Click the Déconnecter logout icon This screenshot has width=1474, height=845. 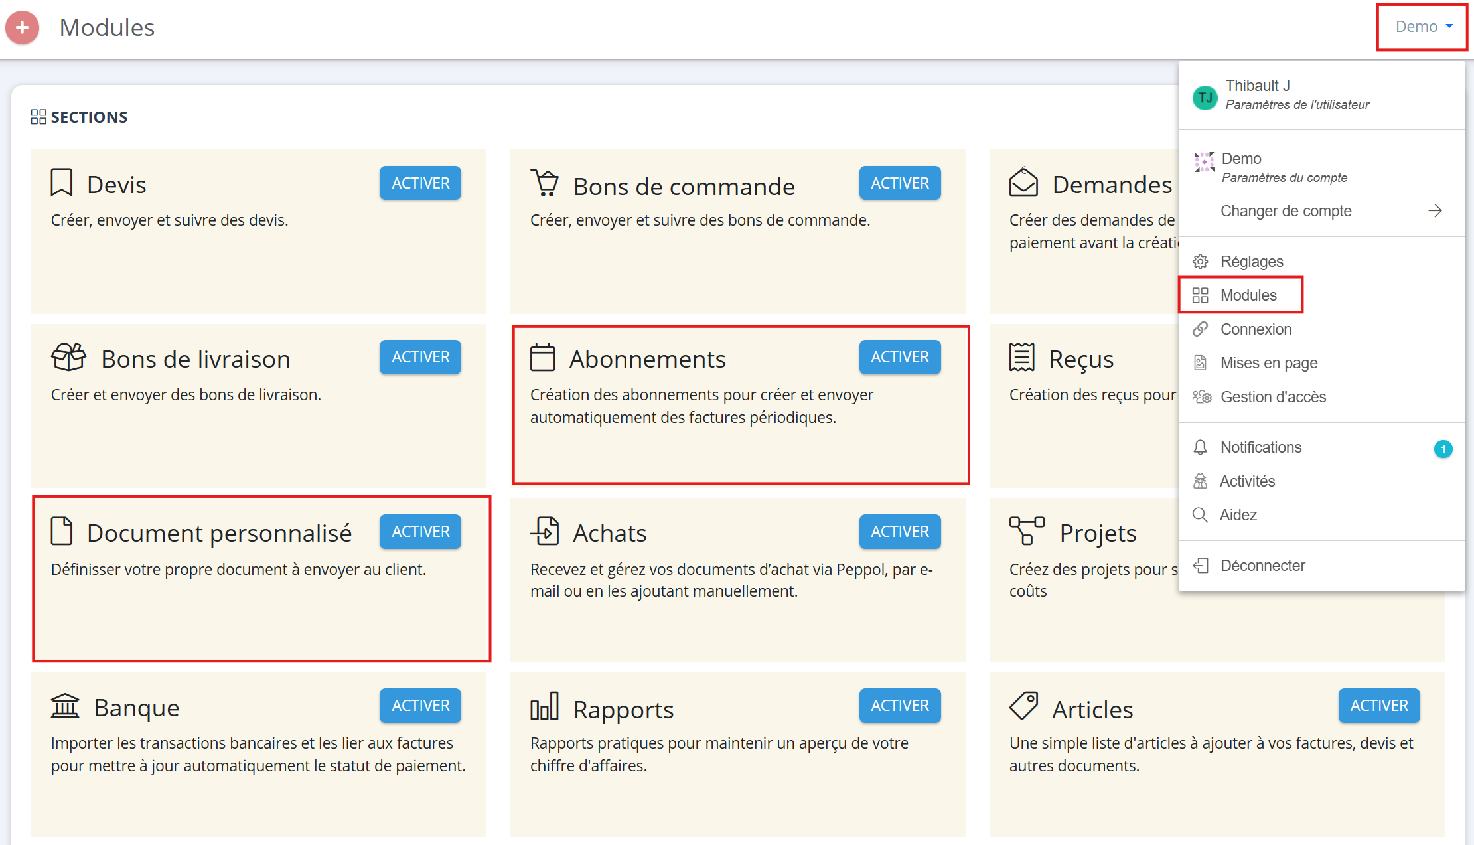1201,566
